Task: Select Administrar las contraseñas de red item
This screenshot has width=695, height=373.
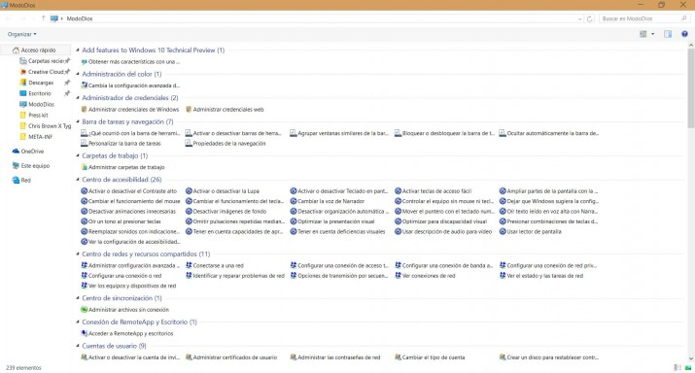Action: (335, 357)
